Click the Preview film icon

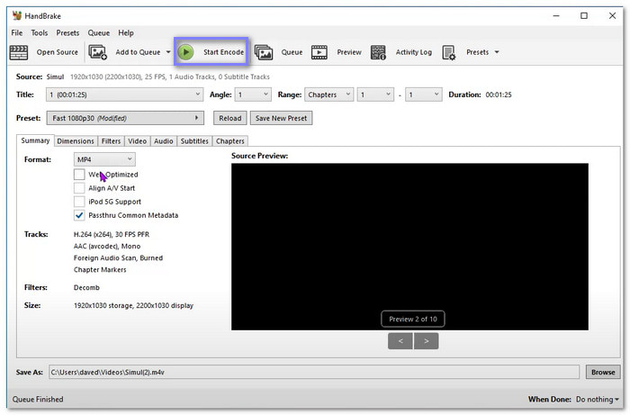point(319,52)
